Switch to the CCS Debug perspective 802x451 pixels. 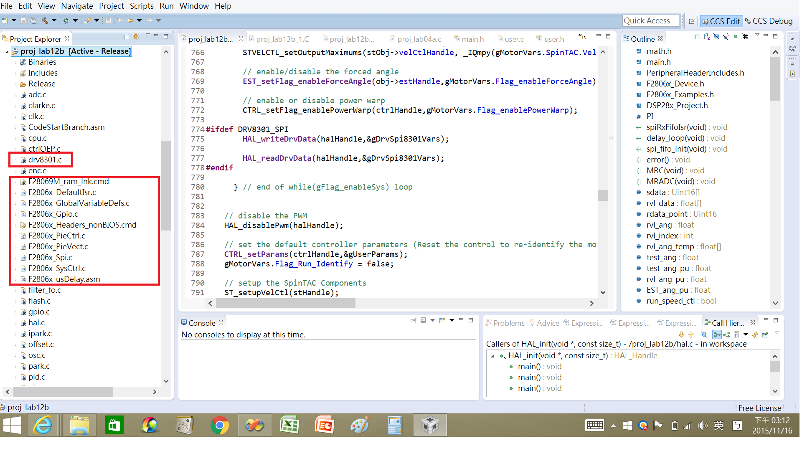pyautogui.click(x=769, y=21)
